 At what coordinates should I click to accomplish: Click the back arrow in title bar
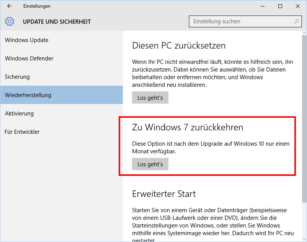pyautogui.click(x=10, y=6)
